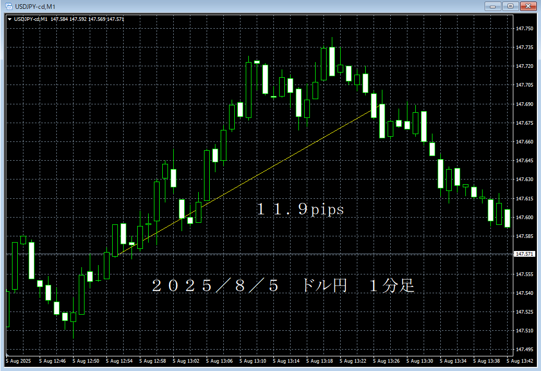The image size is (541, 371).
Task: Minimize the USDJPY-cd,M1 chart window
Action: (x=492, y=6)
